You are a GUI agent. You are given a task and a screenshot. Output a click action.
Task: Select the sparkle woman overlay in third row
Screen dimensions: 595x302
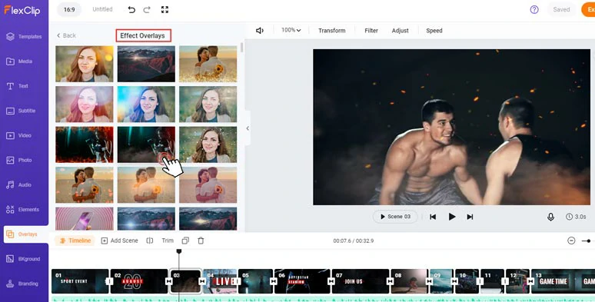208,144
